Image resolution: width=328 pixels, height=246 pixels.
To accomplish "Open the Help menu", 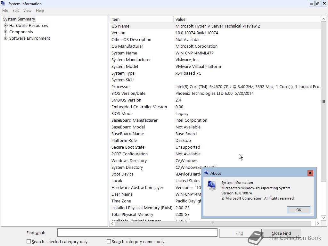I will point(40,11).
